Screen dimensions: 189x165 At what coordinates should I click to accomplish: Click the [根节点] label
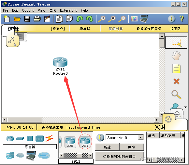point(58,29)
